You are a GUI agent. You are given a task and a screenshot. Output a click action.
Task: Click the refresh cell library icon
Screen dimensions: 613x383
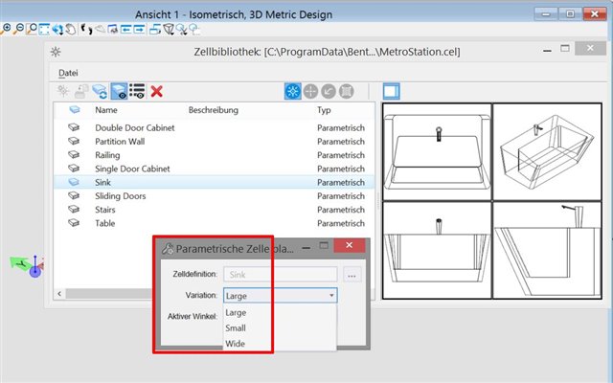pos(100,91)
